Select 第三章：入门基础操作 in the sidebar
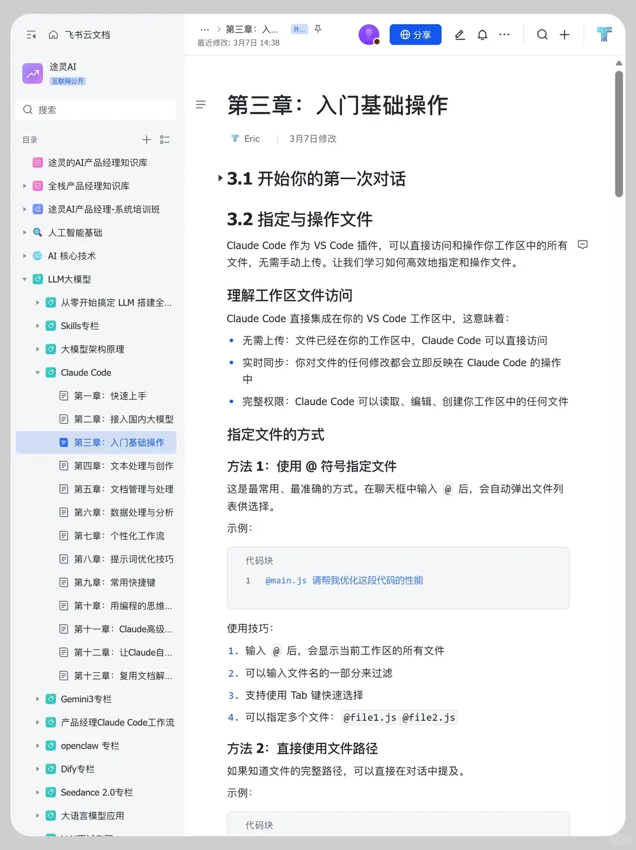 (x=96, y=442)
